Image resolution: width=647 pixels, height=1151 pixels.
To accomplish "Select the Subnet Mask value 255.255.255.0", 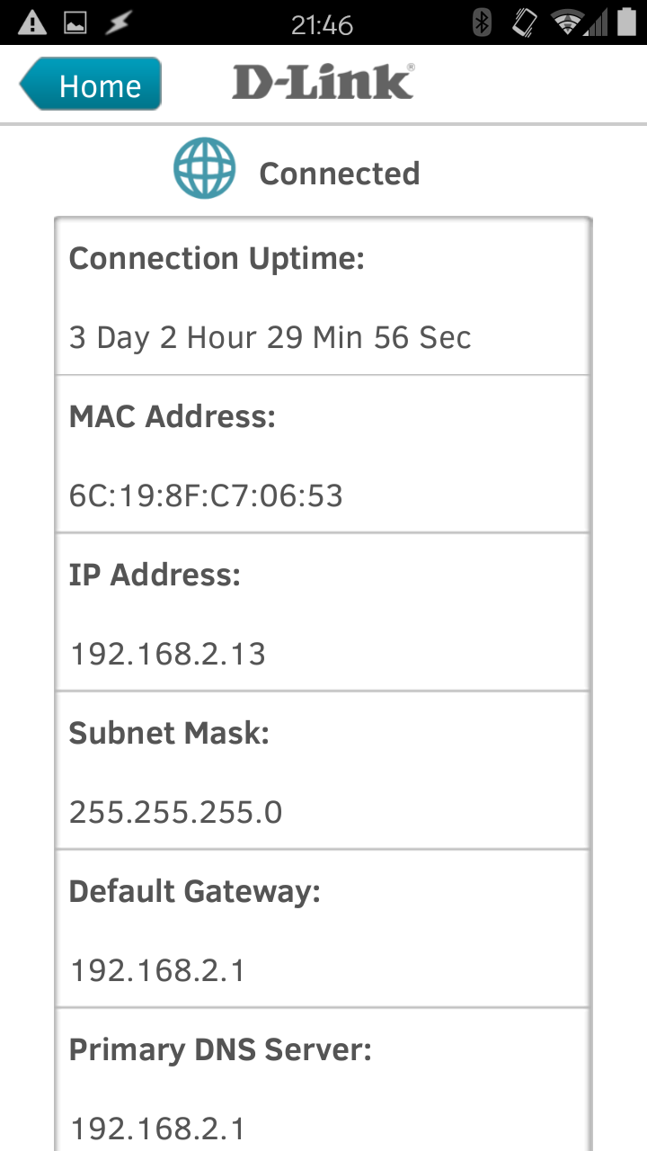I will point(176,812).
